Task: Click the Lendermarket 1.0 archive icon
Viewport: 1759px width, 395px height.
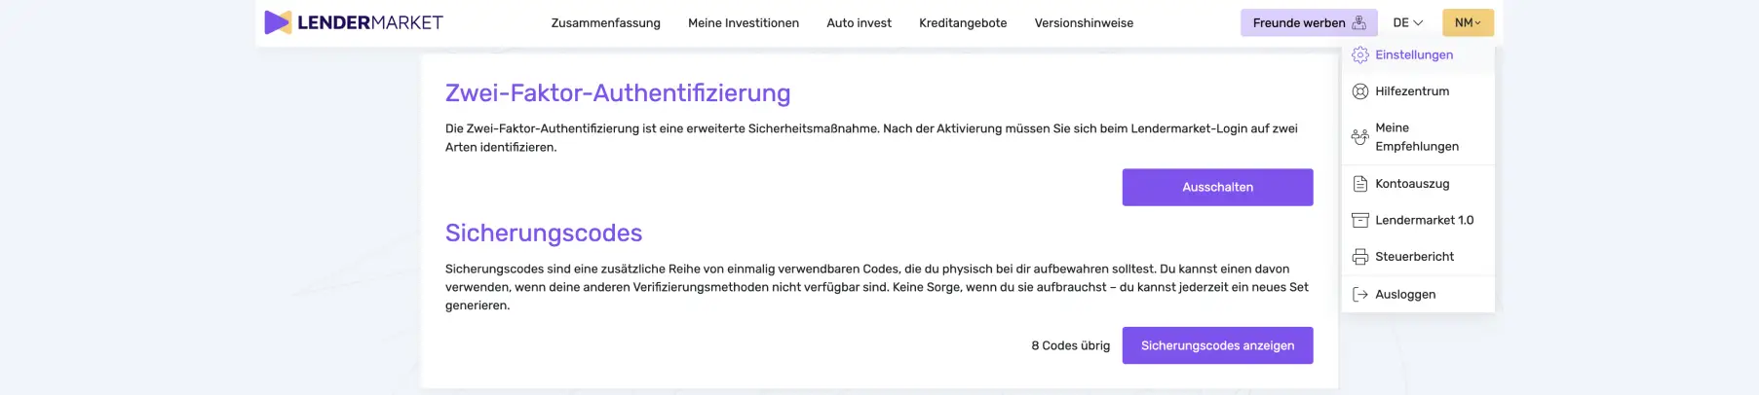Action: pos(1360,221)
